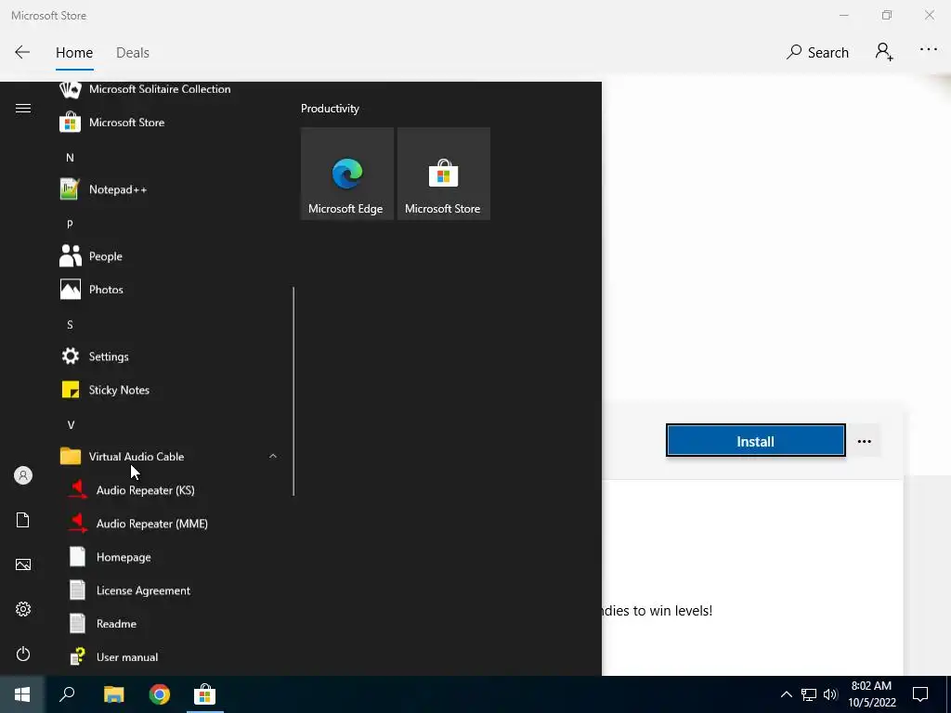Open the Action Center notifications icon
The image size is (951, 713).
point(920,694)
